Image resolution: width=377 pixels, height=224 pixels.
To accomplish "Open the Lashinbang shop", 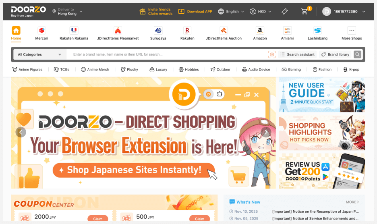I will (x=318, y=33).
